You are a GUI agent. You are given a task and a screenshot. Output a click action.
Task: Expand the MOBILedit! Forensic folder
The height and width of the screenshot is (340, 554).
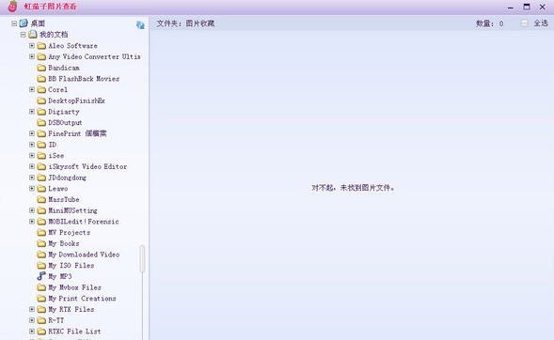point(32,222)
